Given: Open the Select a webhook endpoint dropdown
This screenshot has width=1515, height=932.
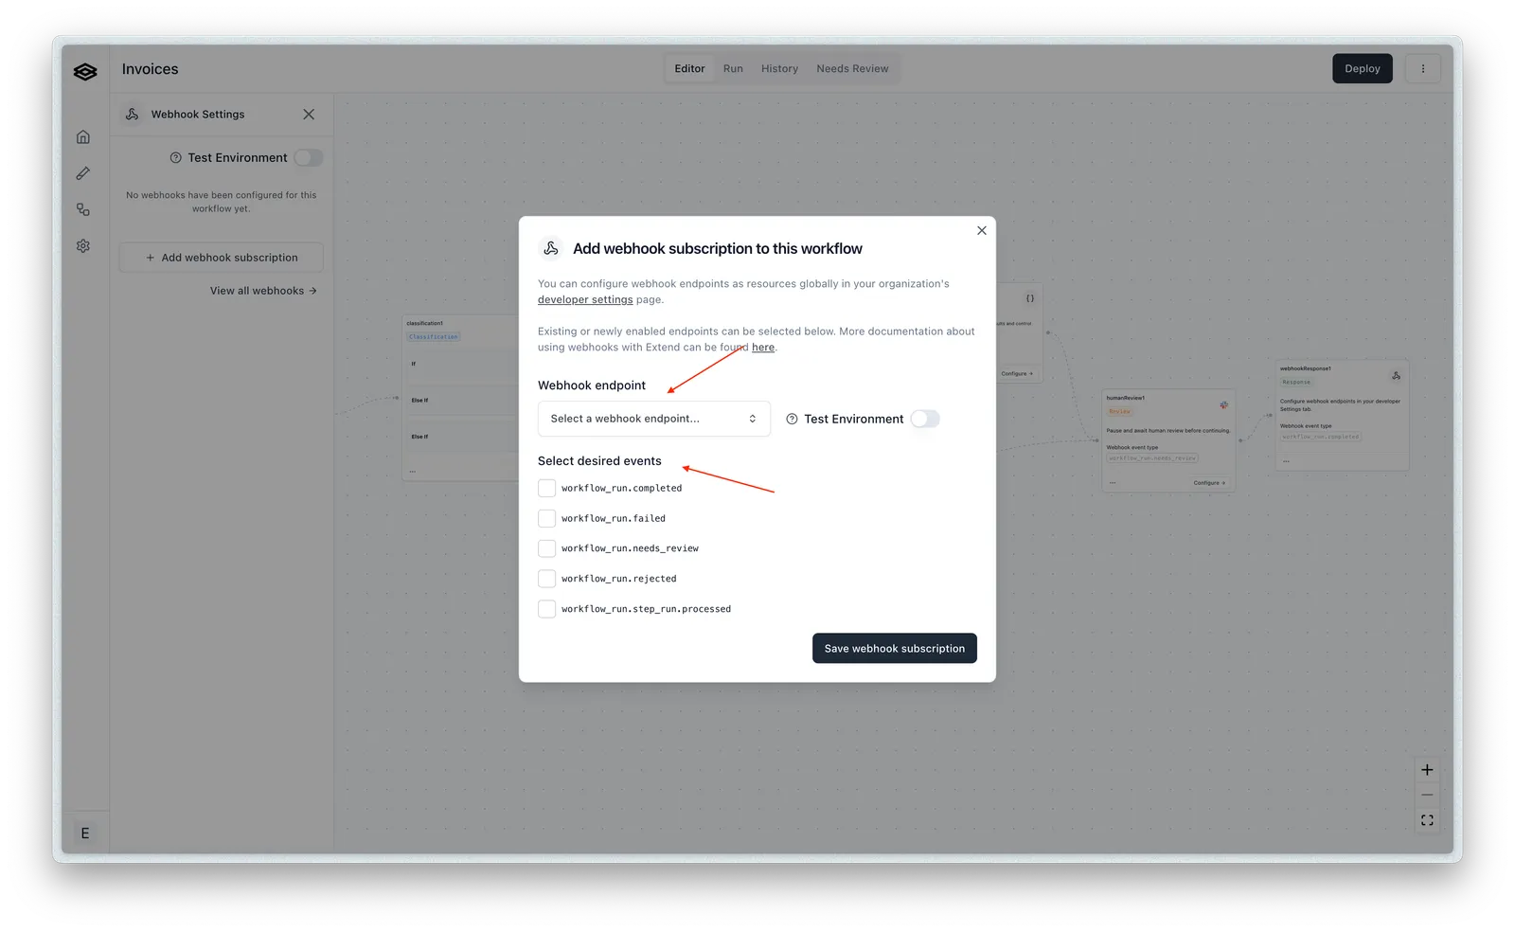Looking at the screenshot, I should click(654, 419).
